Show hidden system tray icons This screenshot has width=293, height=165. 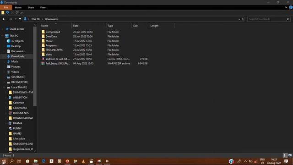(x=245, y=161)
